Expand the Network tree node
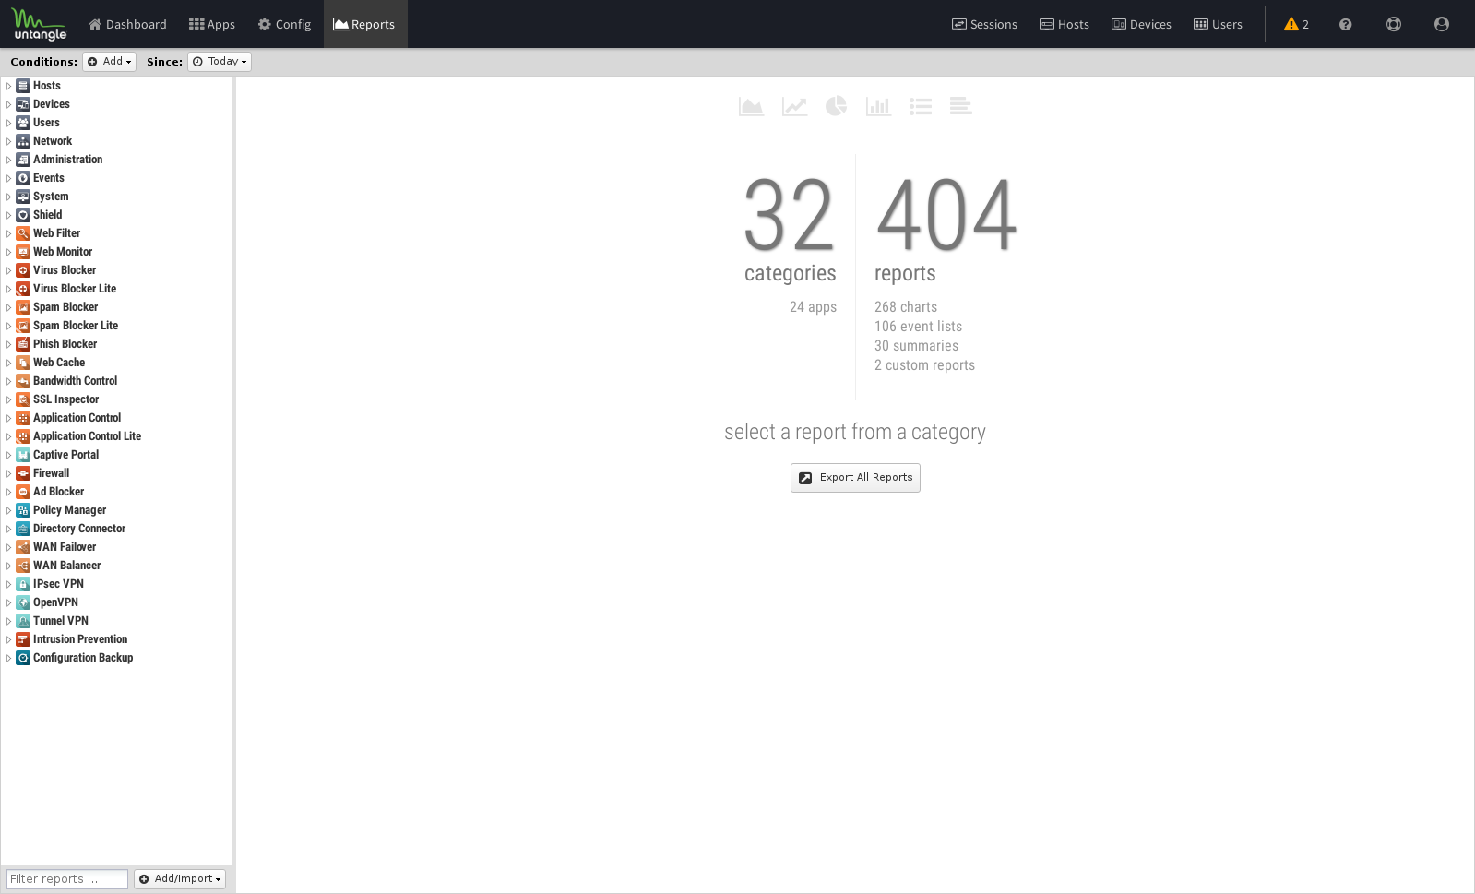 8,141
